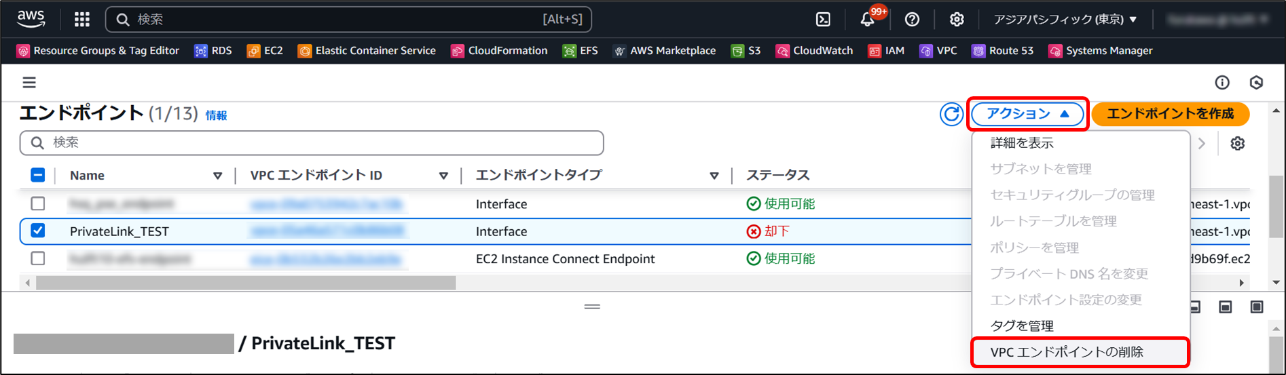The width and height of the screenshot is (1286, 375).
Task: Open the notifications bell
Action: click(868, 19)
